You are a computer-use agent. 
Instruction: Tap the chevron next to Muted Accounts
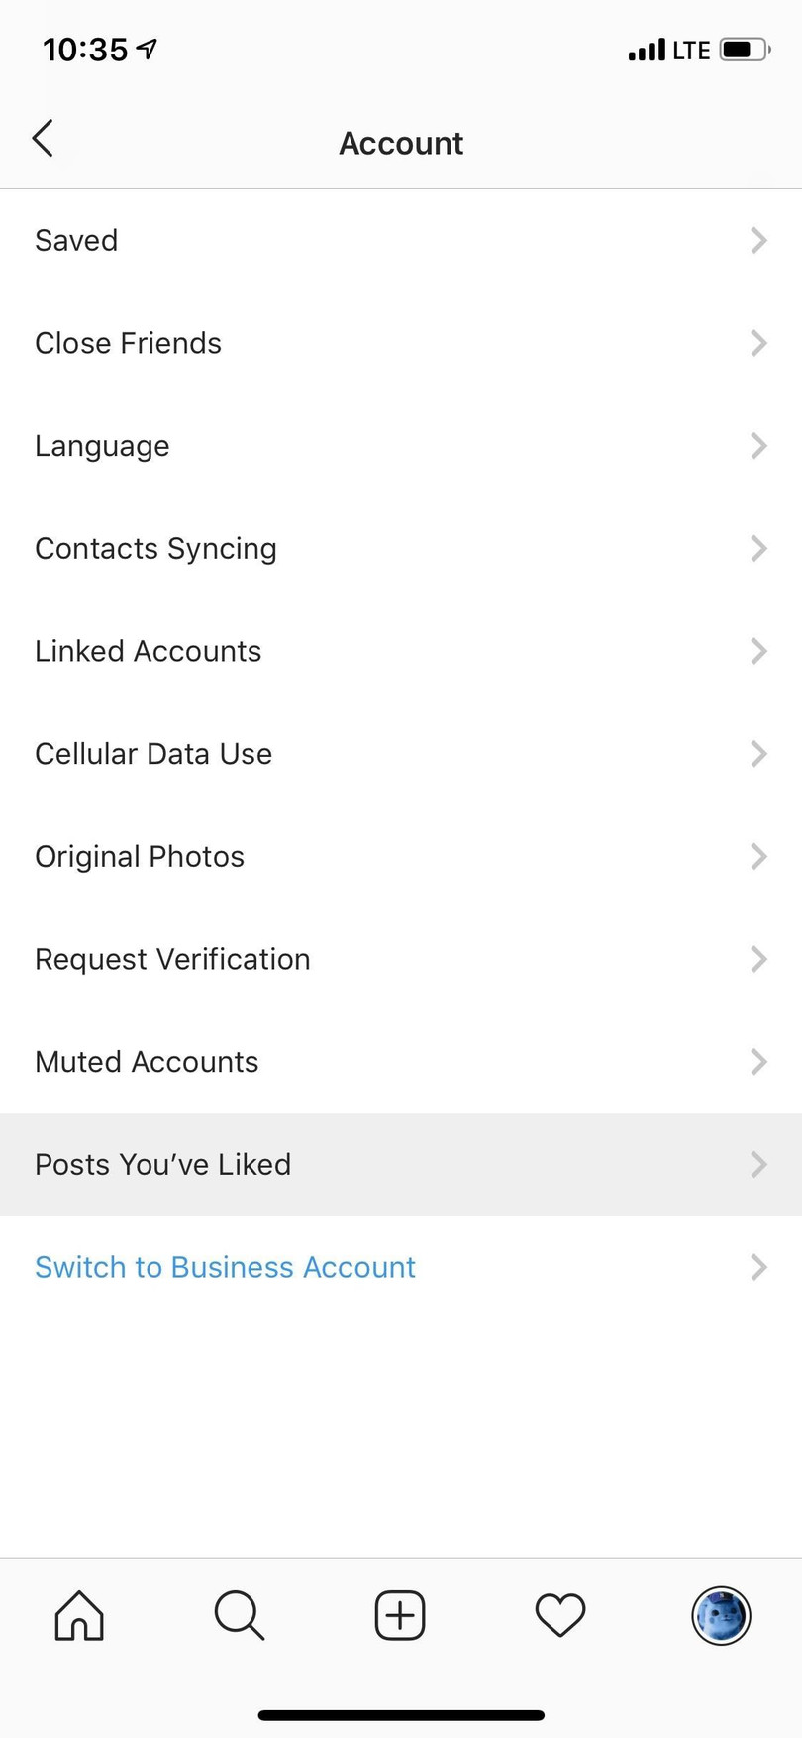tap(758, 1062)
